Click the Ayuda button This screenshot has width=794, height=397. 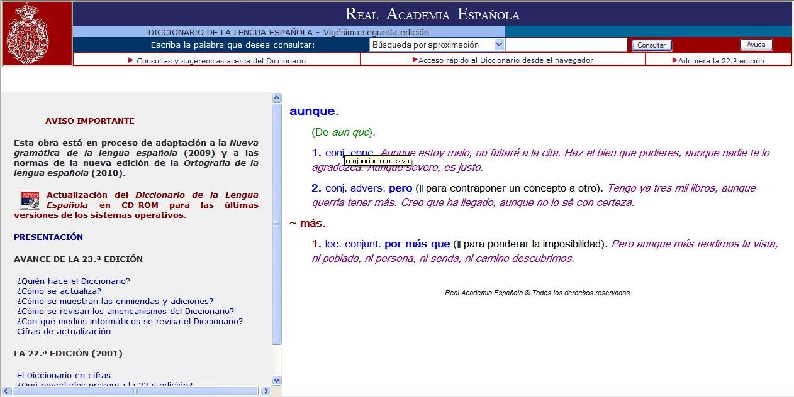(756, 45)
